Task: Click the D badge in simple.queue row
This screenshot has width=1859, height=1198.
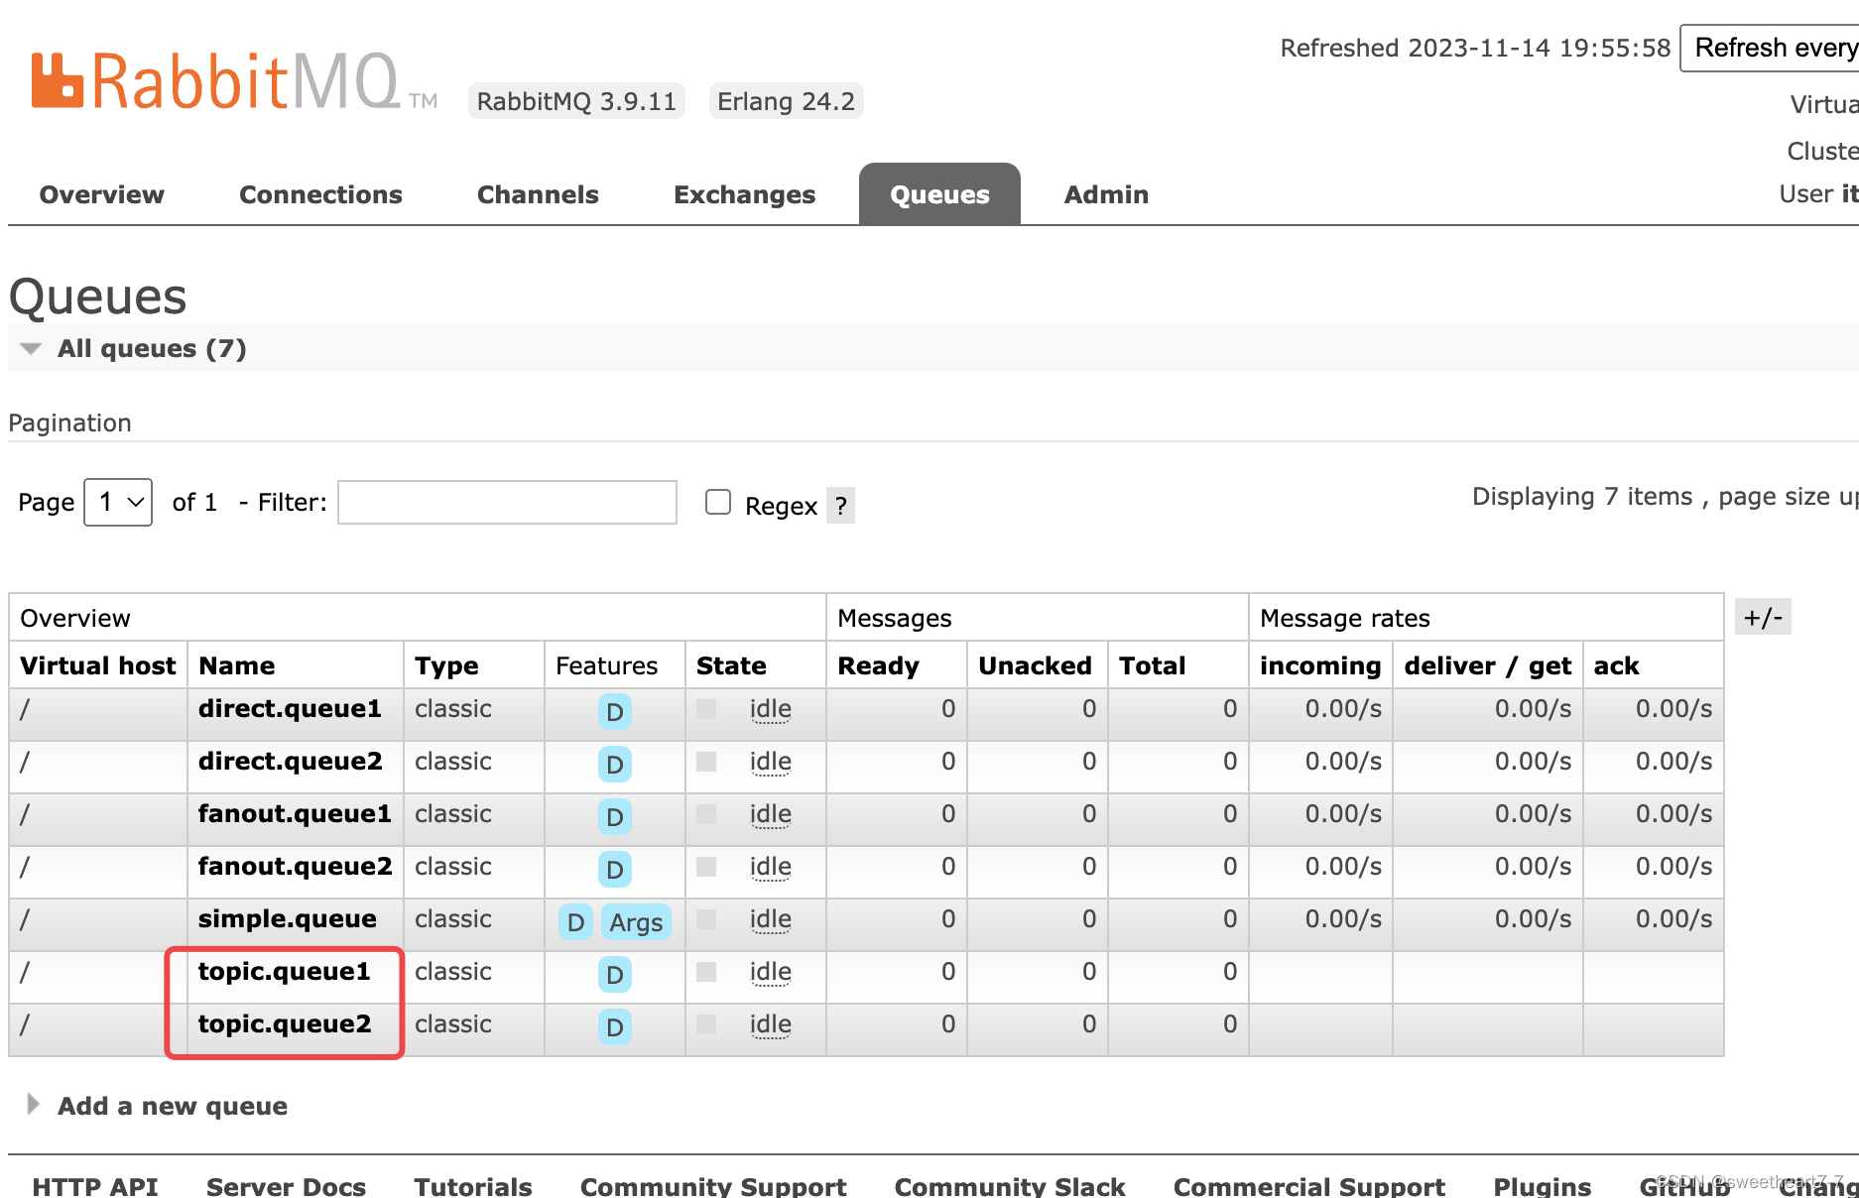Action: point(575,921)
